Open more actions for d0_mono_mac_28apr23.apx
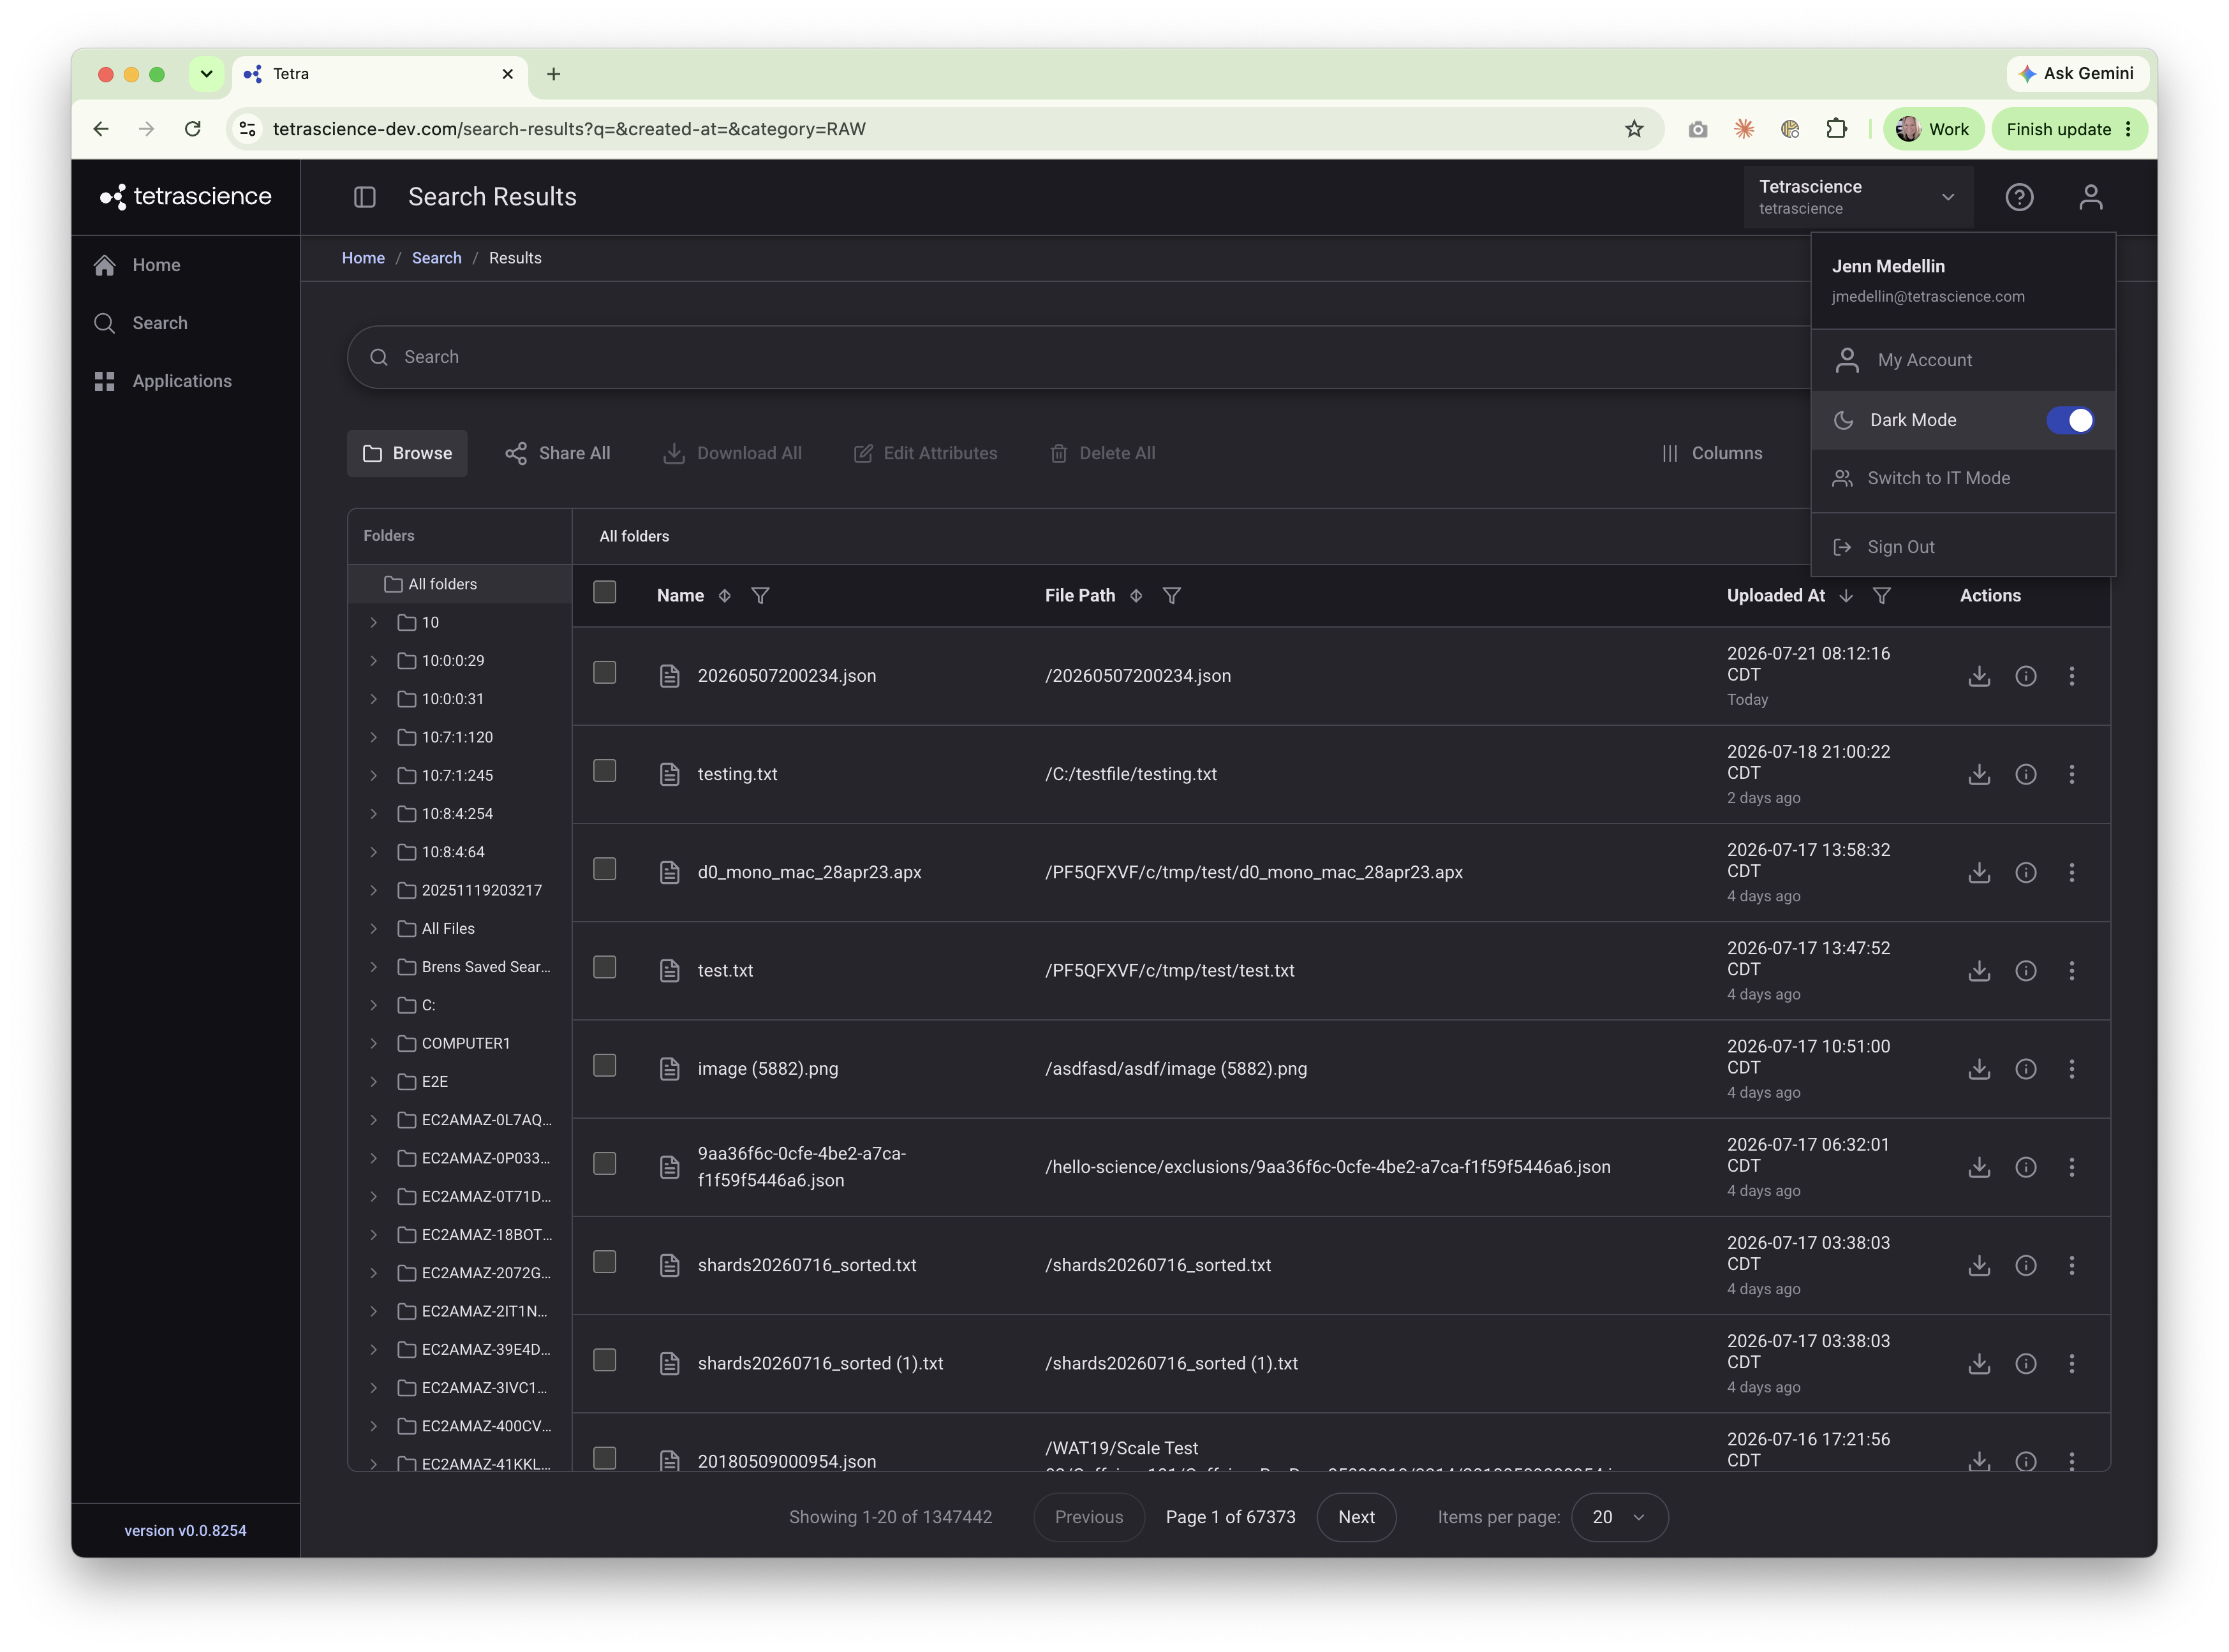 (2071, 872)
